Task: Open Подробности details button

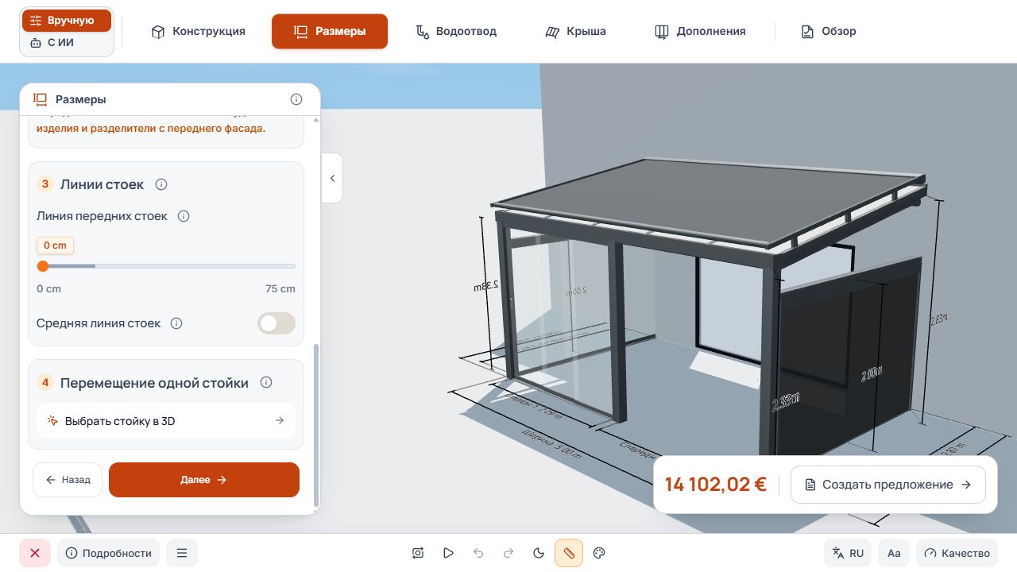Action: [108, 553]
